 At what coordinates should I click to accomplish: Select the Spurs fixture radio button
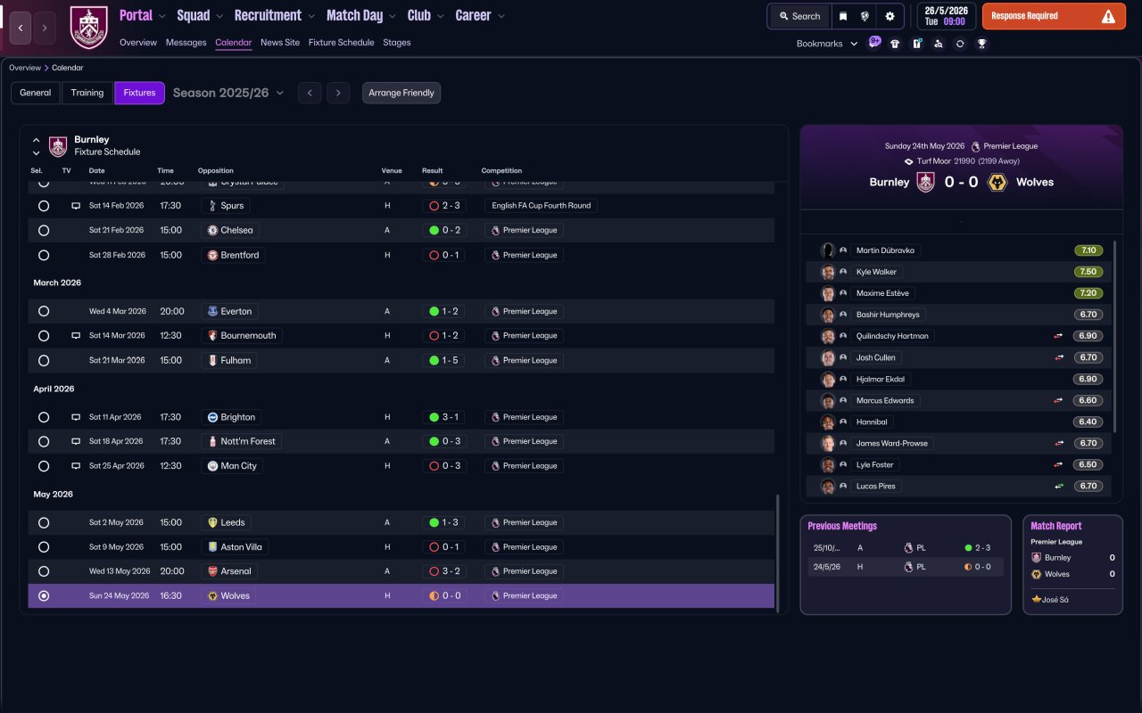[44, 206]
